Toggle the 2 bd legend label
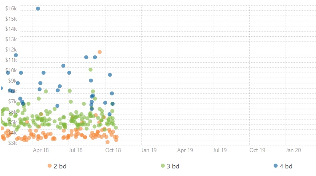The width and height of the screenshot is (316, 176). point(60,166)
